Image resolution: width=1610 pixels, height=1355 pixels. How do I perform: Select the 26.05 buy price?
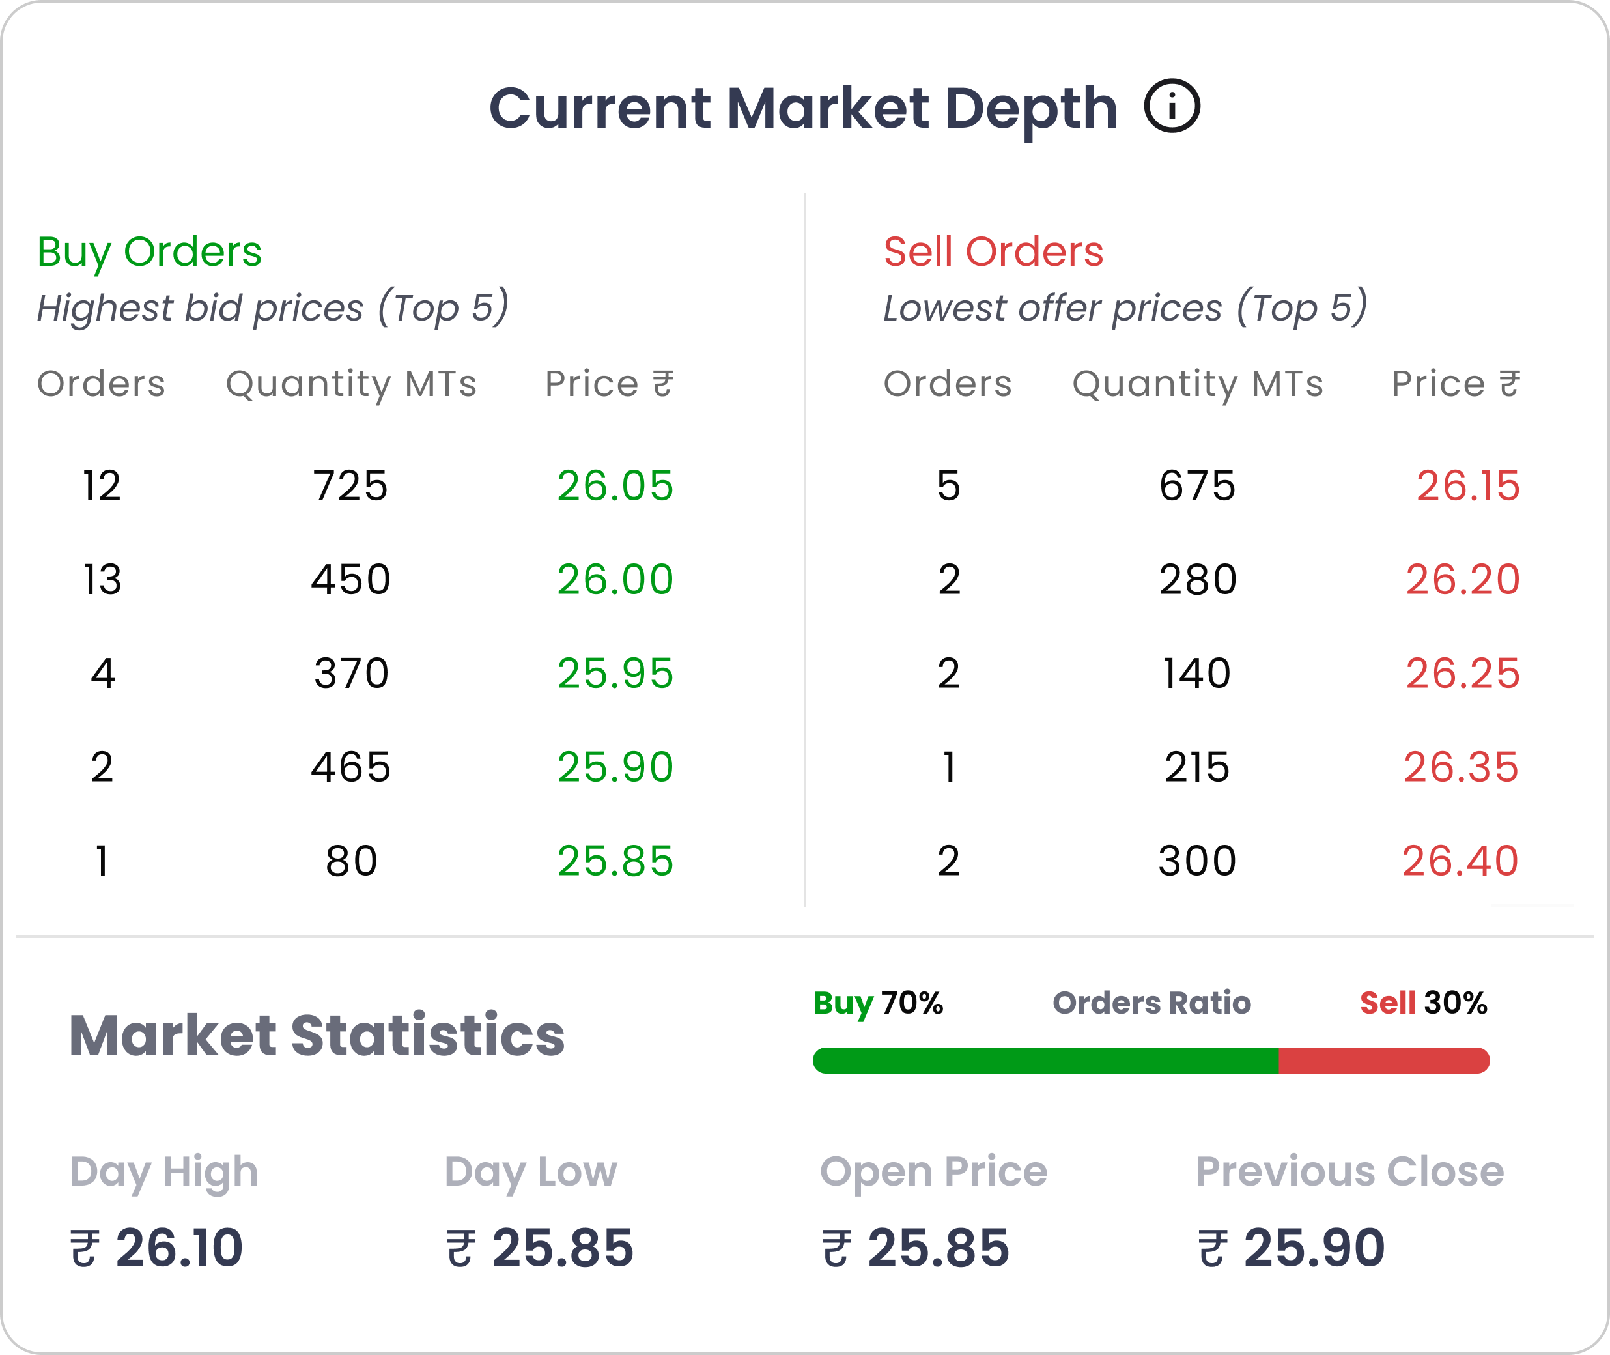point(615,486)
